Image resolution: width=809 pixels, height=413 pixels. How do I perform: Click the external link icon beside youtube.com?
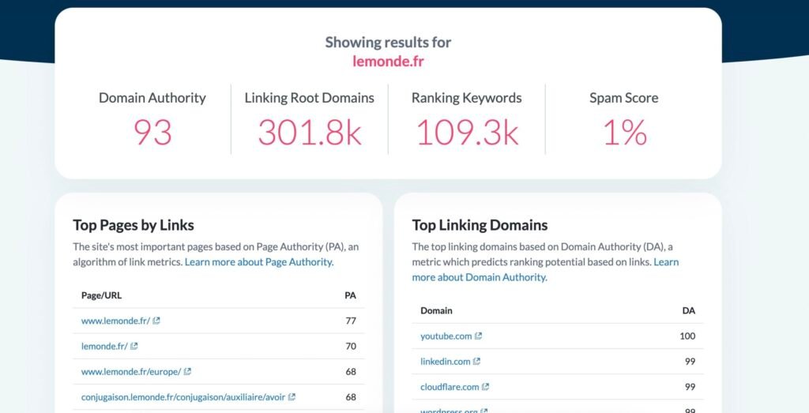pyautogui.click(x=478, y=336)
